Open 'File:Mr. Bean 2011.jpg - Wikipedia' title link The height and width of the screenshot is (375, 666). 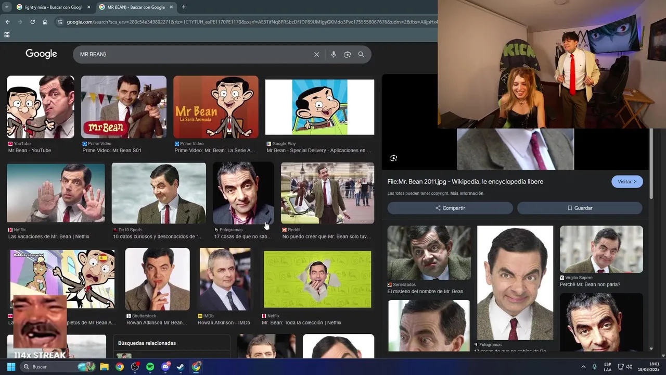click(x=465, y=182)
